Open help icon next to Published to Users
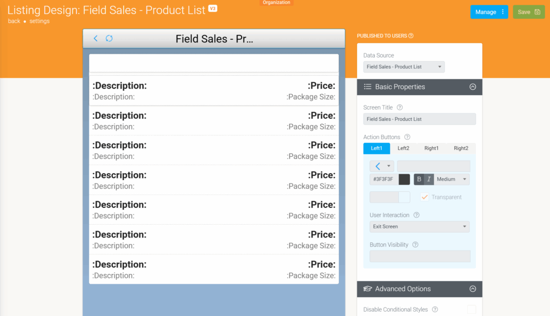550x316 pixels. pyautogui.click(x=411, y=36)
